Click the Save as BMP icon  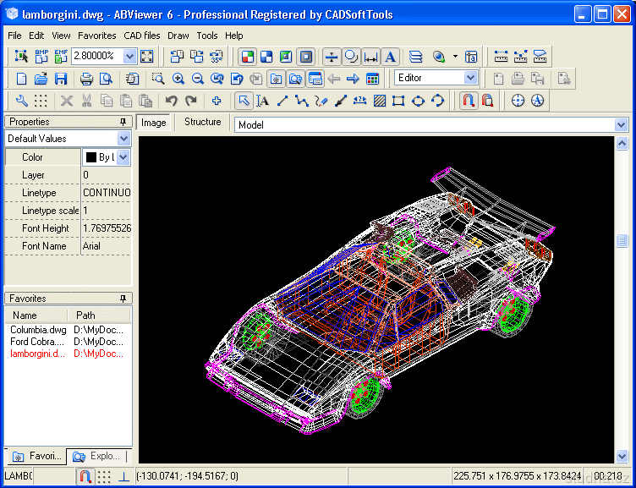click(41, 57)
